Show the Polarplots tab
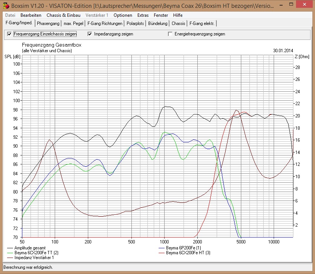This screenshot has width=315, height=274. point(135,23)
